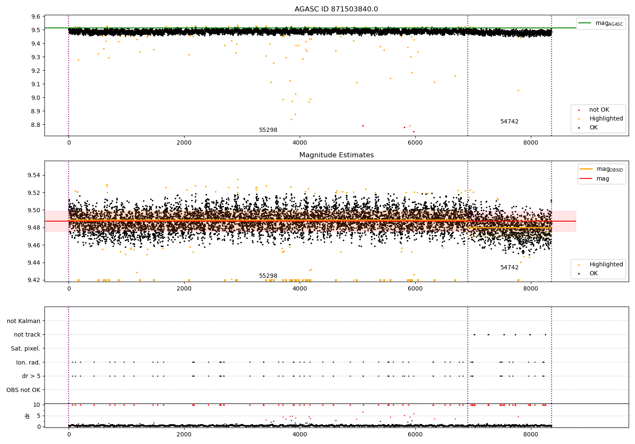This screenshot has height=444, width=635.
Task: Click the '9.44' tick label on middle panel
Action: point(34,263)
